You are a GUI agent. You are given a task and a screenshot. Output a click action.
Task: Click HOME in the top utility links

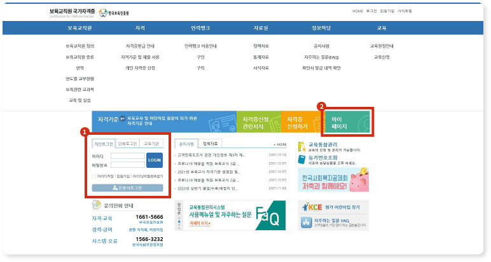tap(357, 11)
